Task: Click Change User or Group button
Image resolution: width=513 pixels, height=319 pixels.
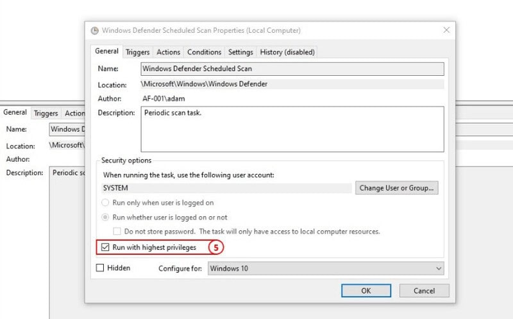Action: [x=396, y=188]
